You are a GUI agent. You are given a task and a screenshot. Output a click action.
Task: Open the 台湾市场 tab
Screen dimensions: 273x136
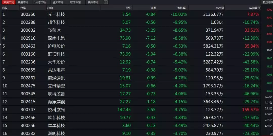tap(40, 2)
